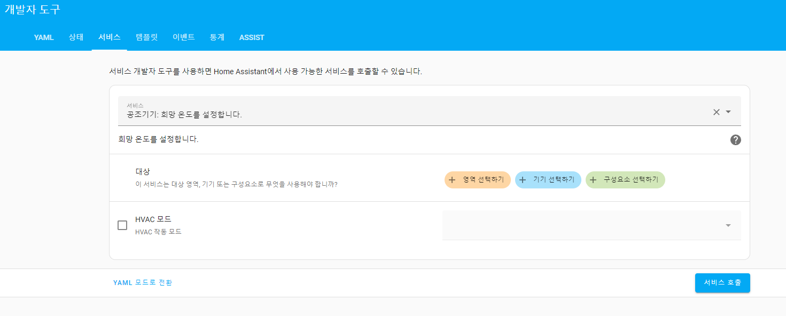This screenshot has width=786, height=316.
Task: Switch to the YAML tab
Action: 44,37
